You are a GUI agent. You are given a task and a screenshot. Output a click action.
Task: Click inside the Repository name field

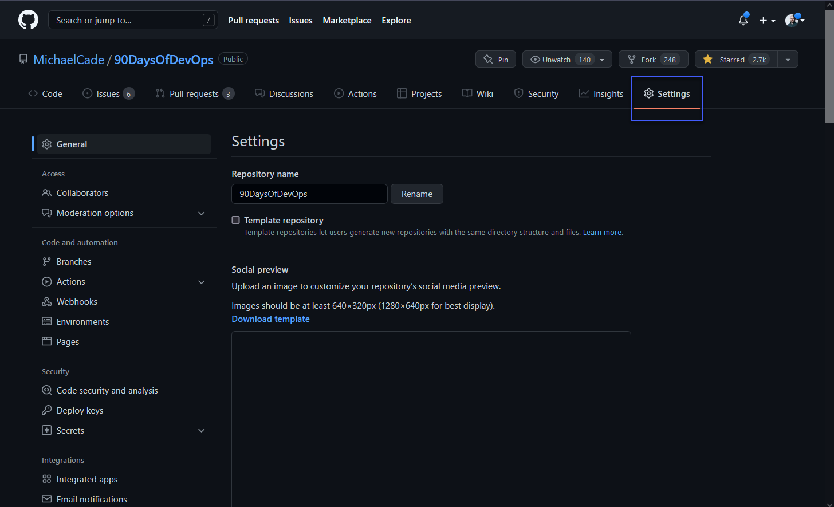(309, 194)
